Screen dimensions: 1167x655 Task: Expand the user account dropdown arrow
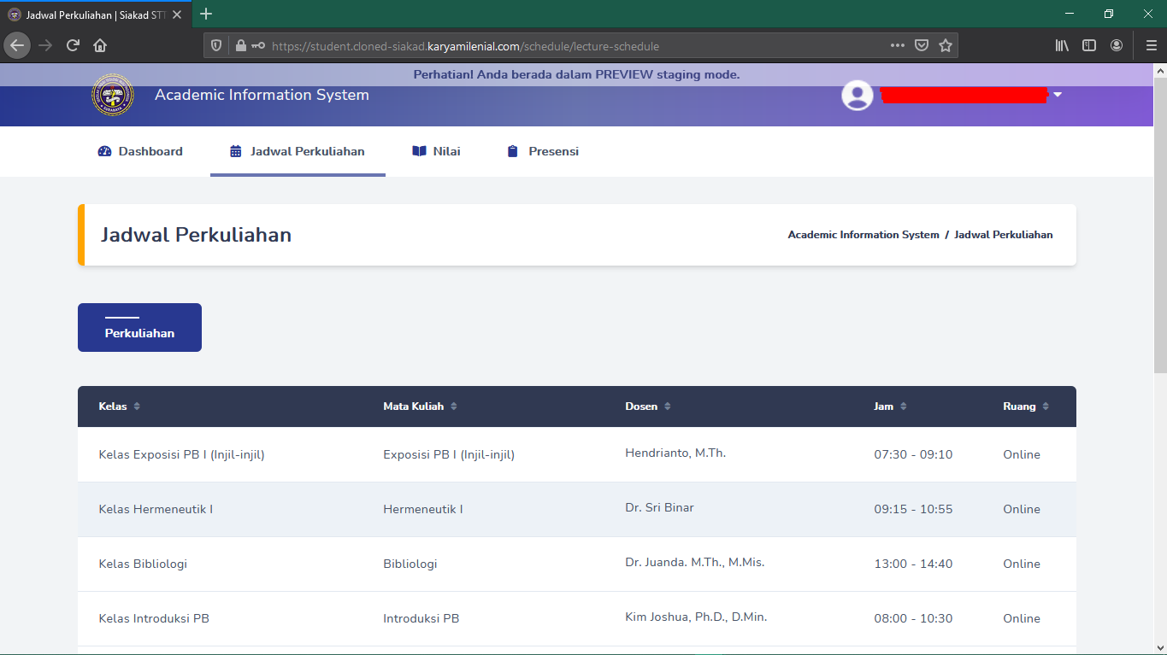tap(1058, 95)
